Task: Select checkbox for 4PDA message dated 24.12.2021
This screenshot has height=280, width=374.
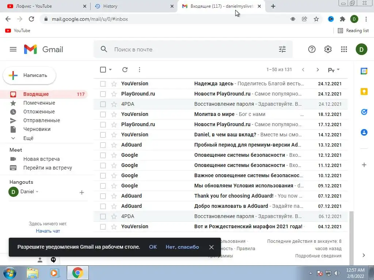Action: point(103,104)
